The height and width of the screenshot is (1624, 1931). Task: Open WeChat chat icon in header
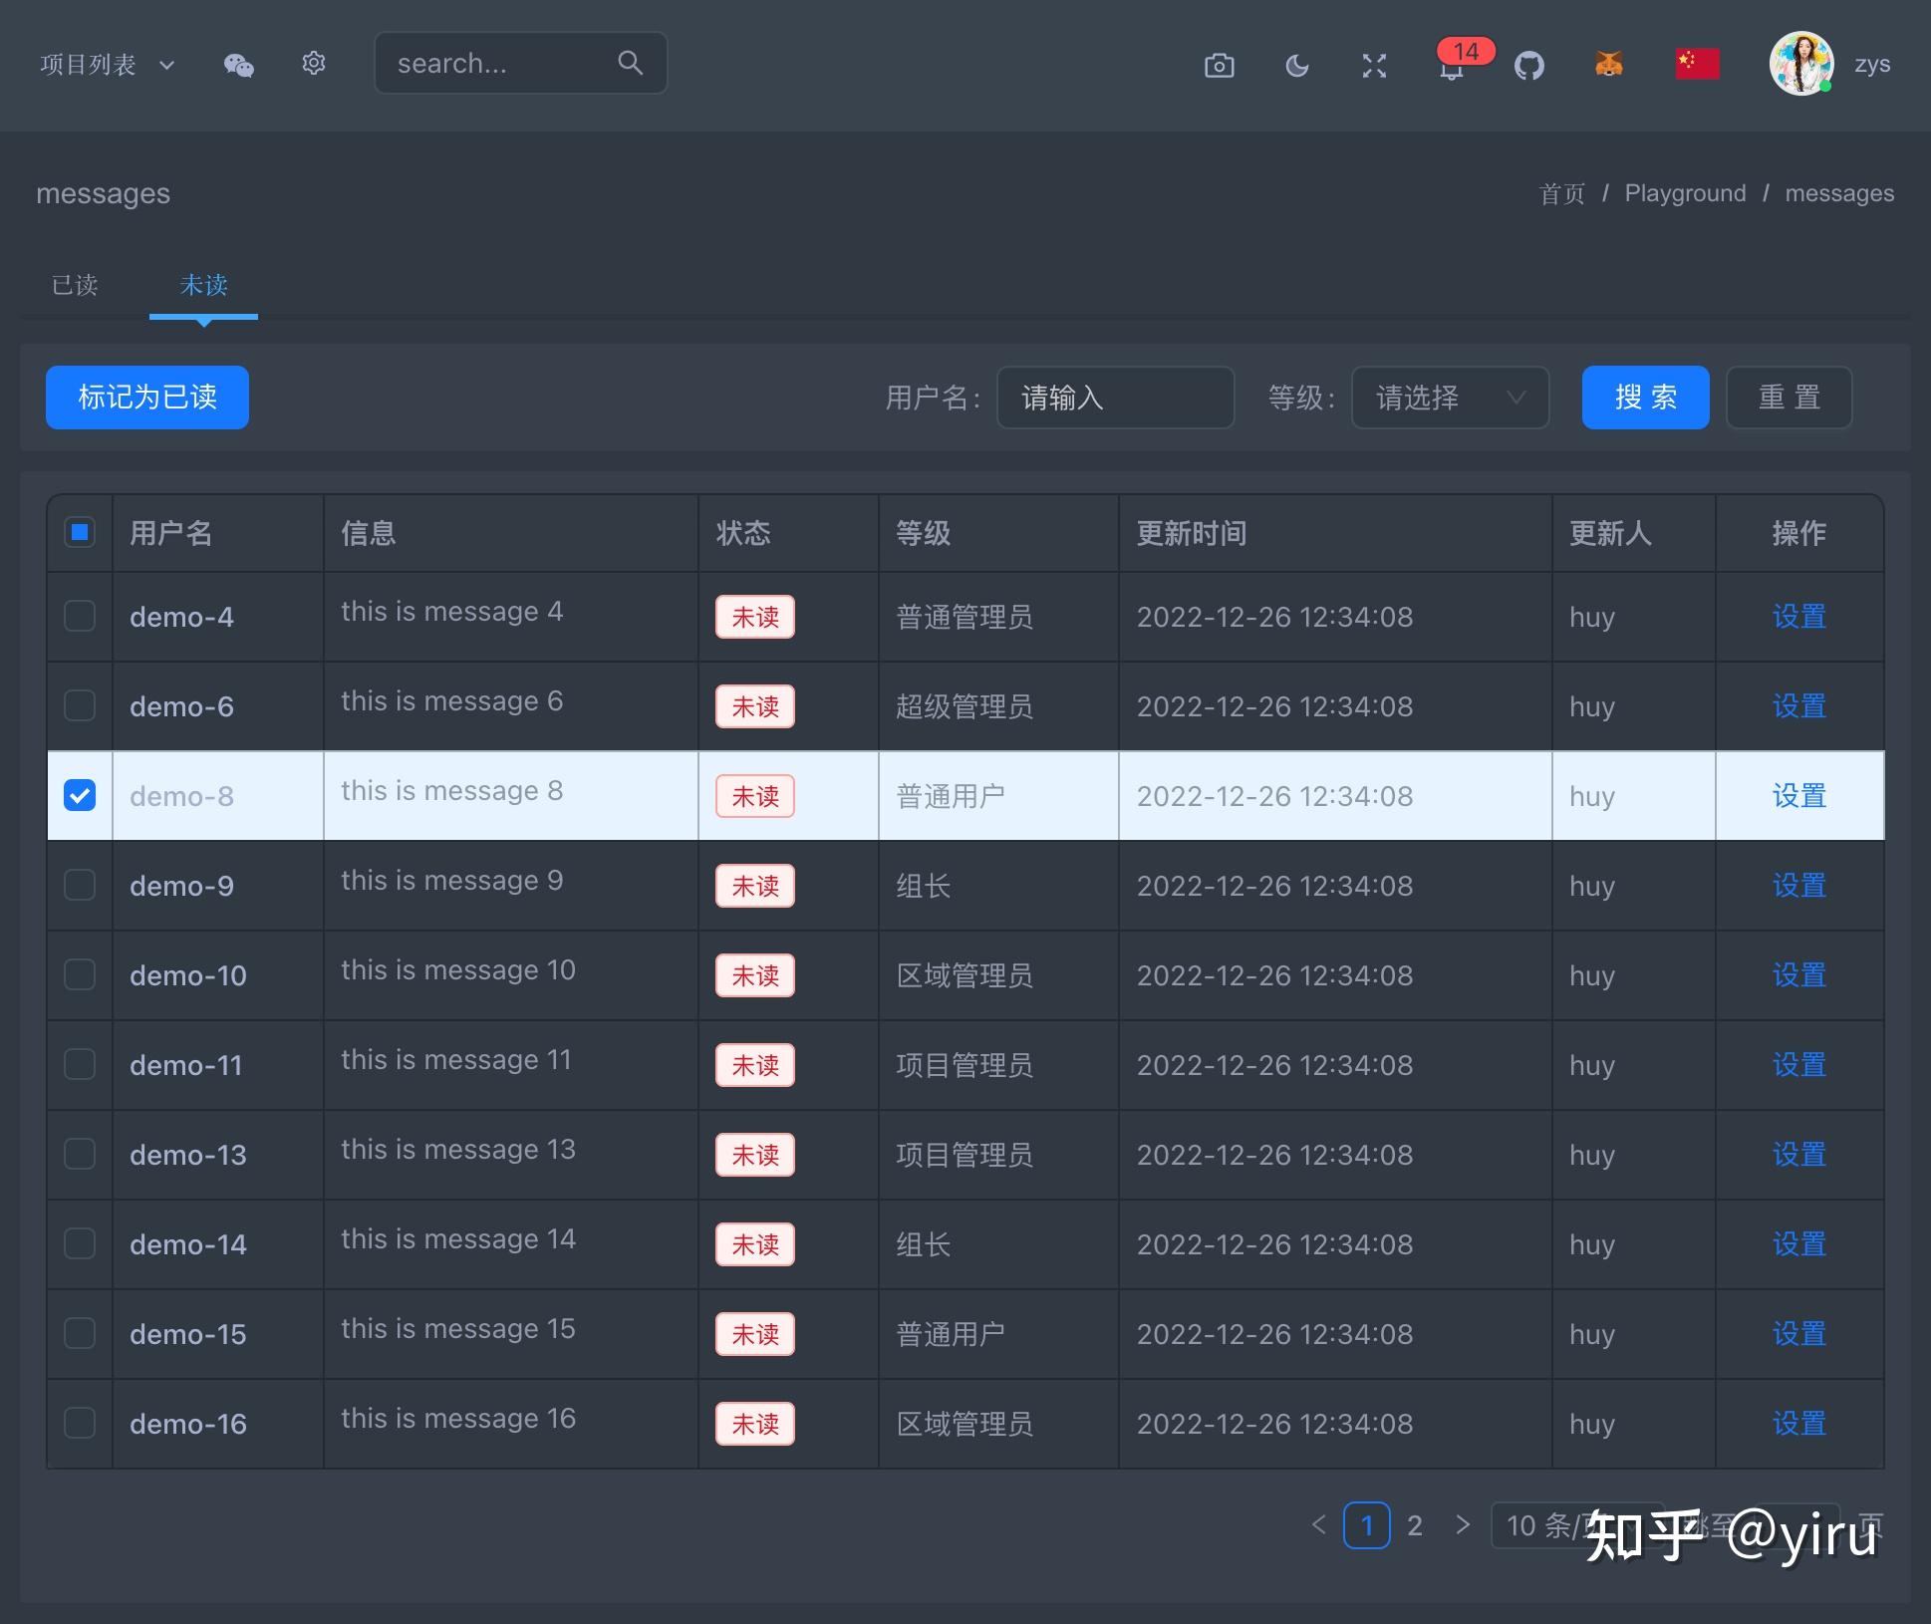238,64
